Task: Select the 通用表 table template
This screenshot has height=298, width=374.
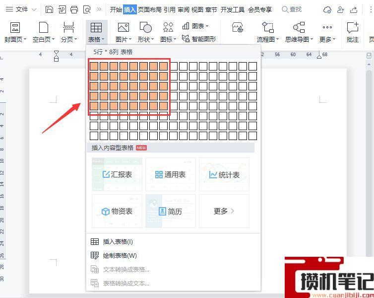Action: pos(171,174)
